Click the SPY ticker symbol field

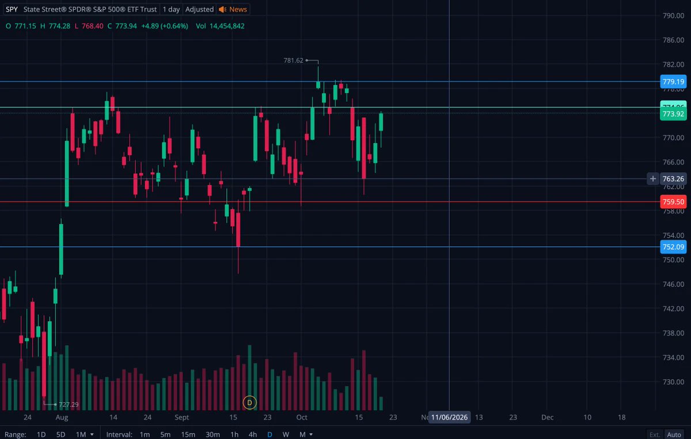(x=12, y=9)
